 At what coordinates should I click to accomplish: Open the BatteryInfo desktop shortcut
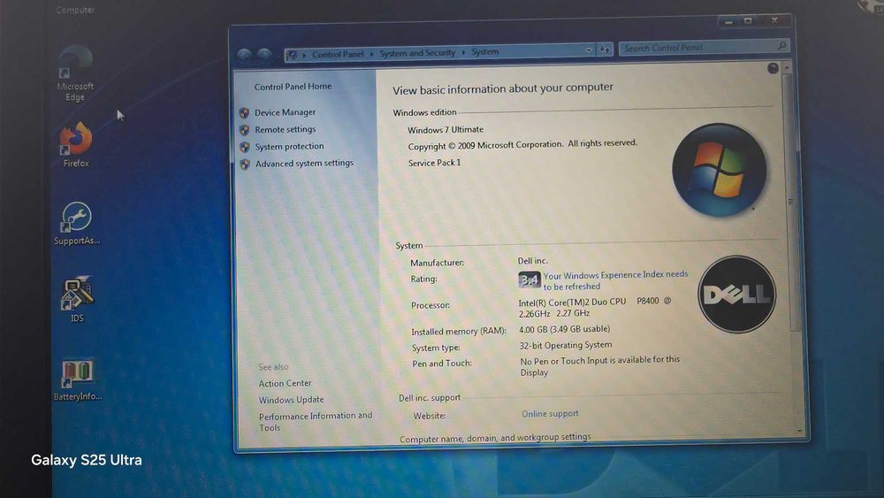pyautogui.click(x=77, y=380)
